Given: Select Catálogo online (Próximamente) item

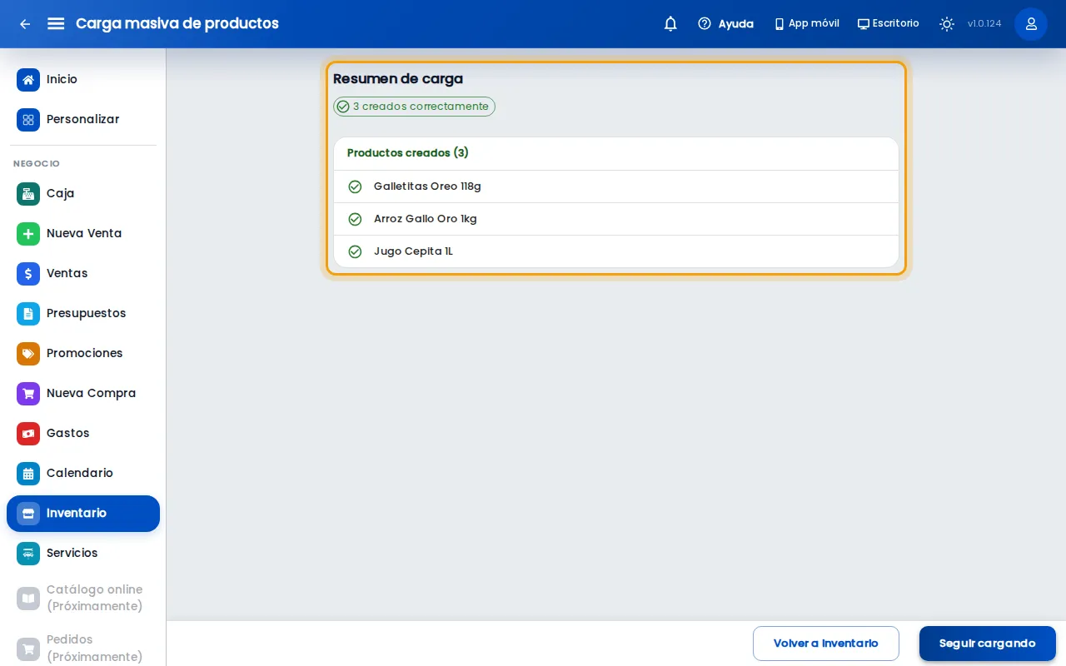Looking at the screenshot, I should tap(83, 598).
